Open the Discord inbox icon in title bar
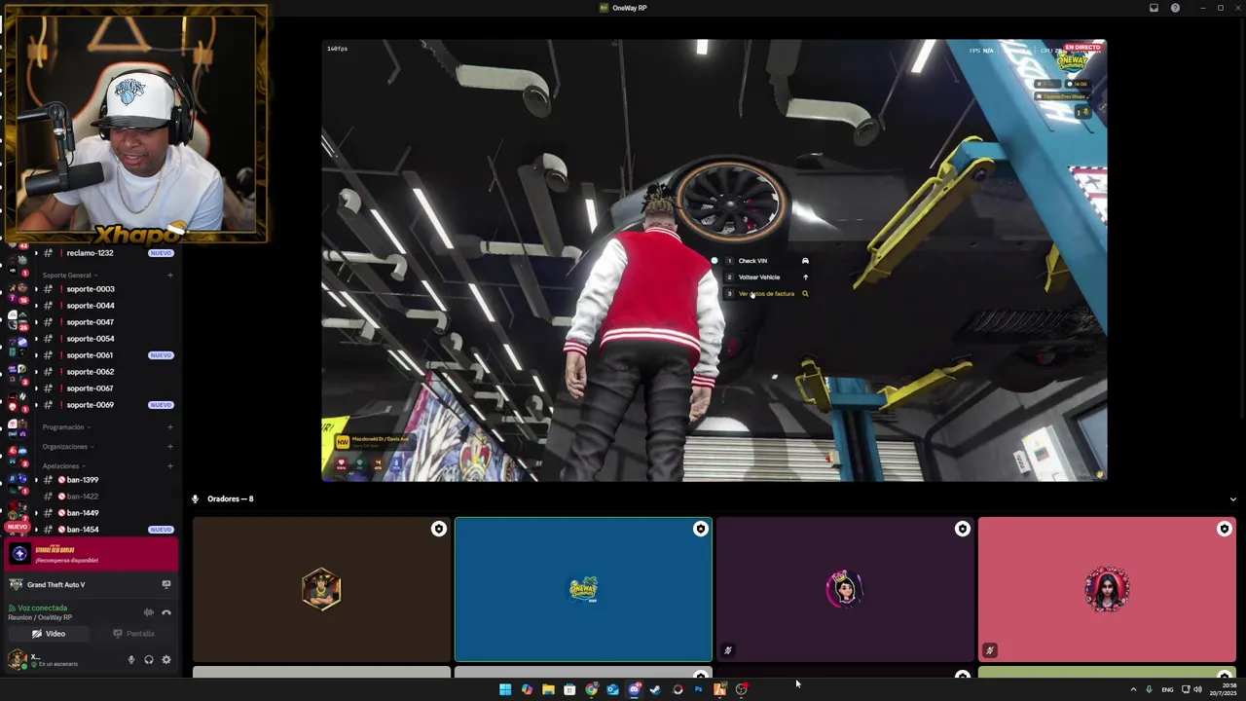 (x=1154, y=8)
